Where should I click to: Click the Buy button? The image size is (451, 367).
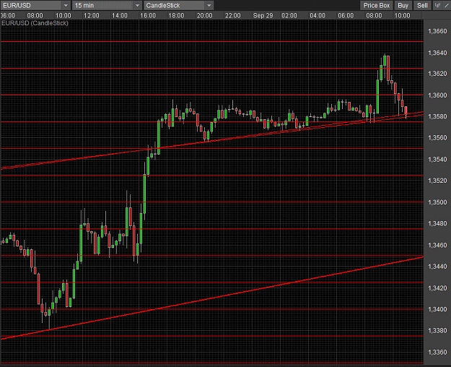pyautogui.click(x=403, y=5)
